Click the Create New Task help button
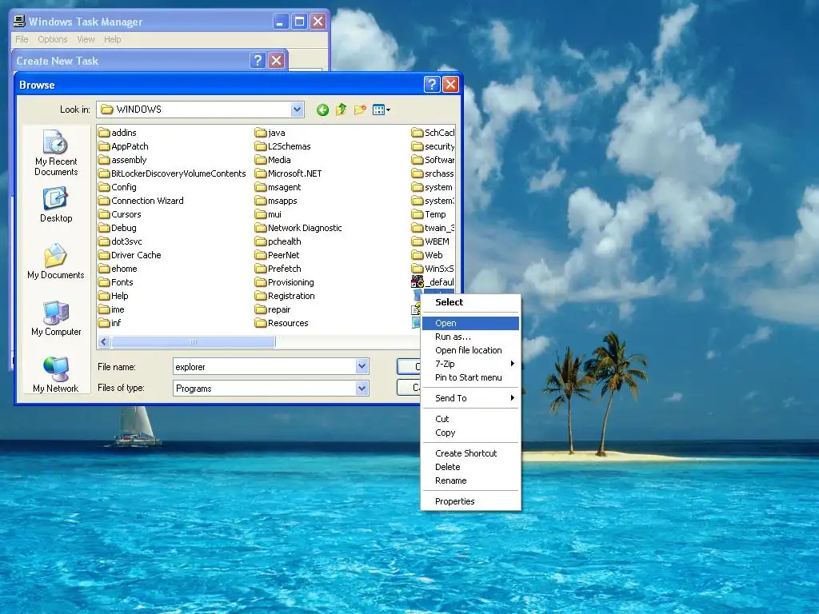The width and height of the screenshot is (819, 614). pos(258,61)
